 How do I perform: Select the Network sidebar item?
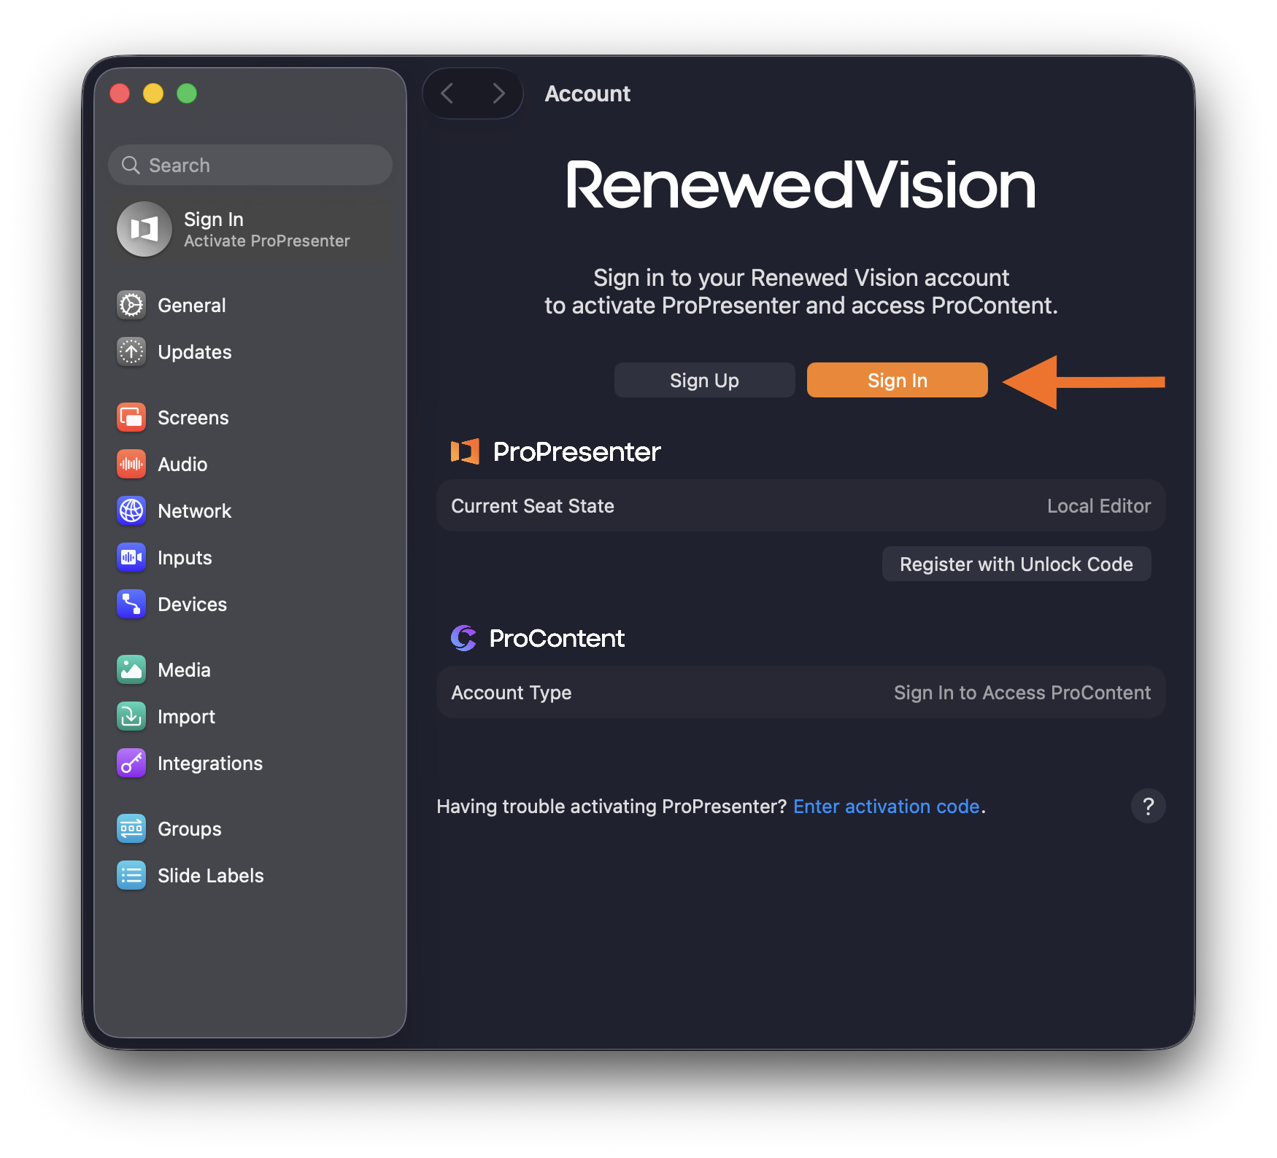[250, 510]
